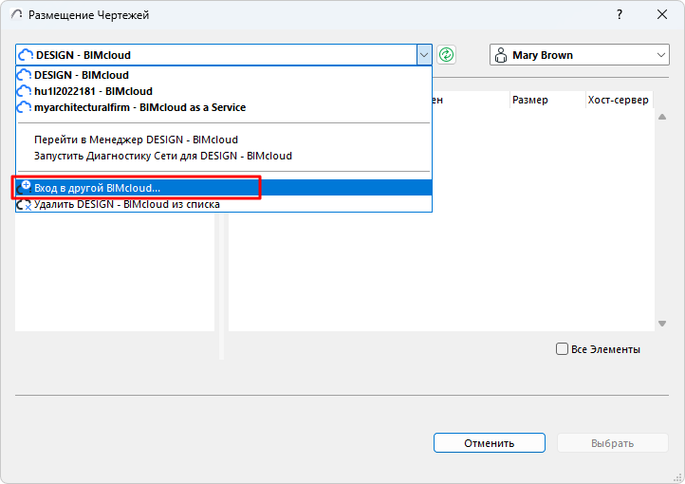Image resolution: width=685 pixels, height=484 pixels.
Task: Select DESIGN - BIMcloud in dropdown list
Action: tap(82, 75)
